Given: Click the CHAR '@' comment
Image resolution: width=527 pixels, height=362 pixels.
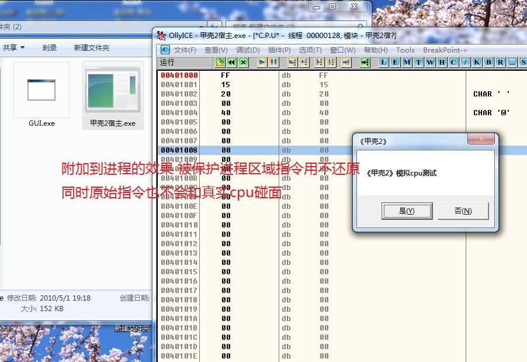Looking at the screenshot, I should 491,113.
